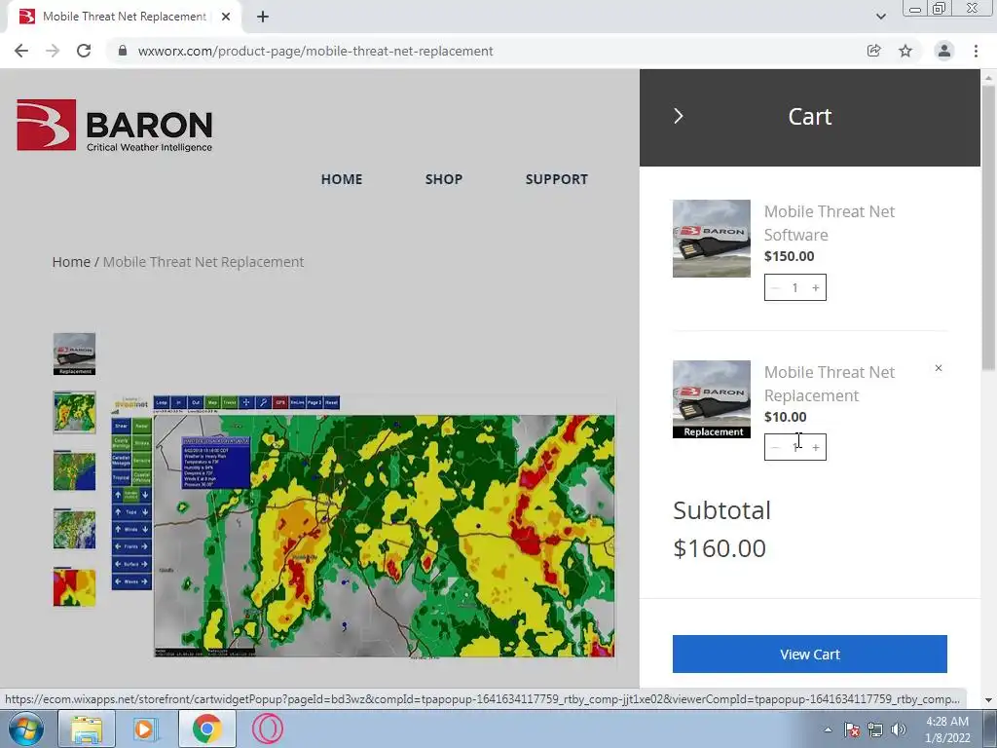This screenshot has height=748, width=997.
Task: Select the fifth red-yellow radar thumbnail
Action: 74,587
